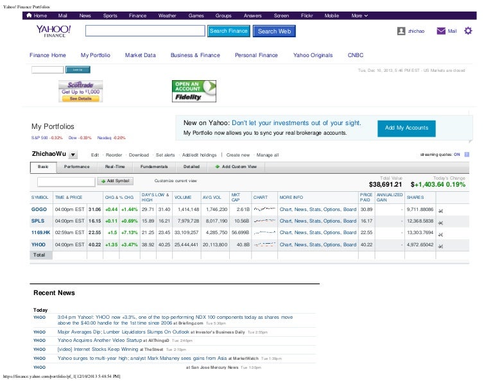This screenshot has height=381, width=493.
Task: Click Customize current view
Action: [x=175, y=181]
